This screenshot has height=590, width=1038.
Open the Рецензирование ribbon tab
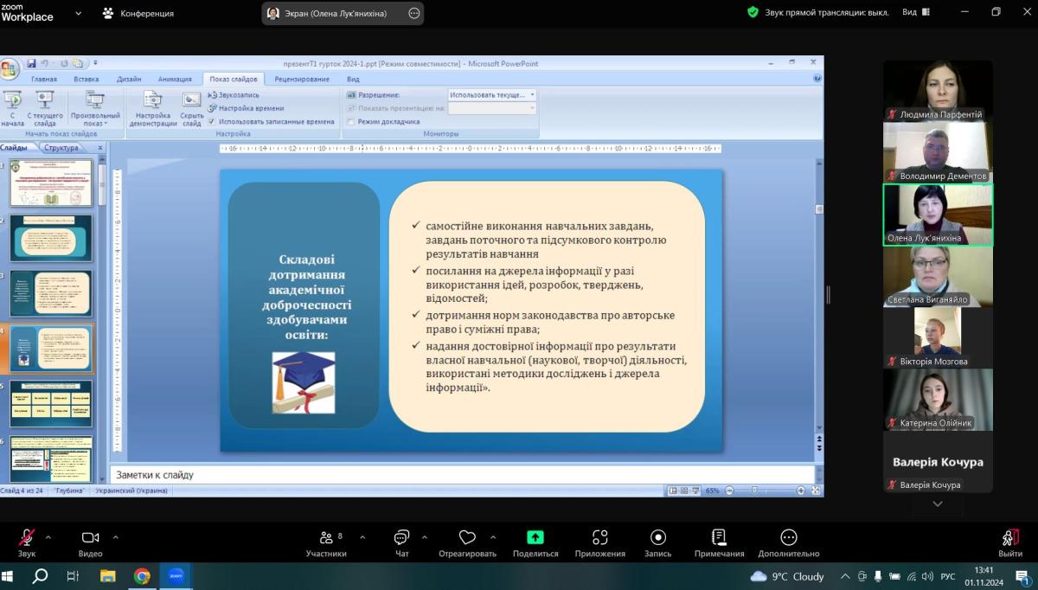302,79
